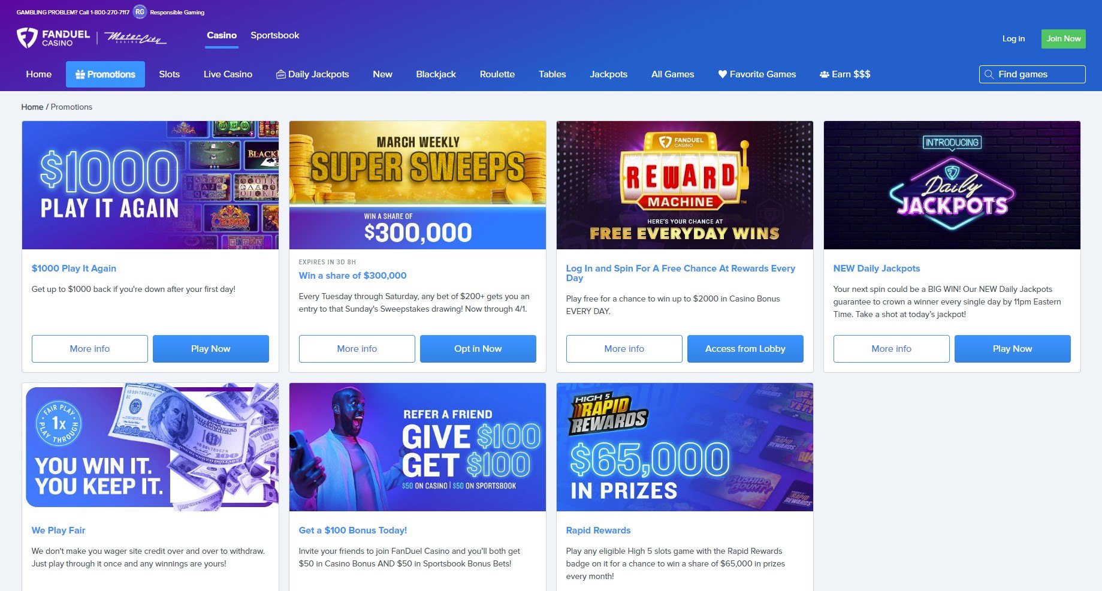Viewport: 1102px width, 591px height.
Task: Click the Join Now button
Action: tap(1063, 38)
